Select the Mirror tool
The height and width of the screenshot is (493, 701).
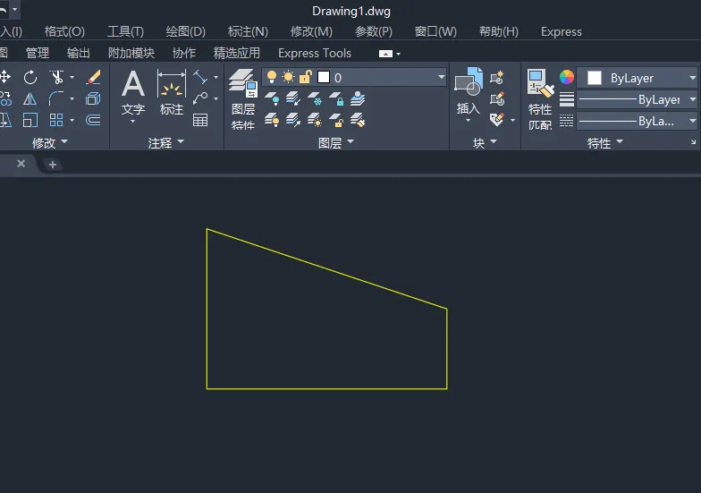30,98
